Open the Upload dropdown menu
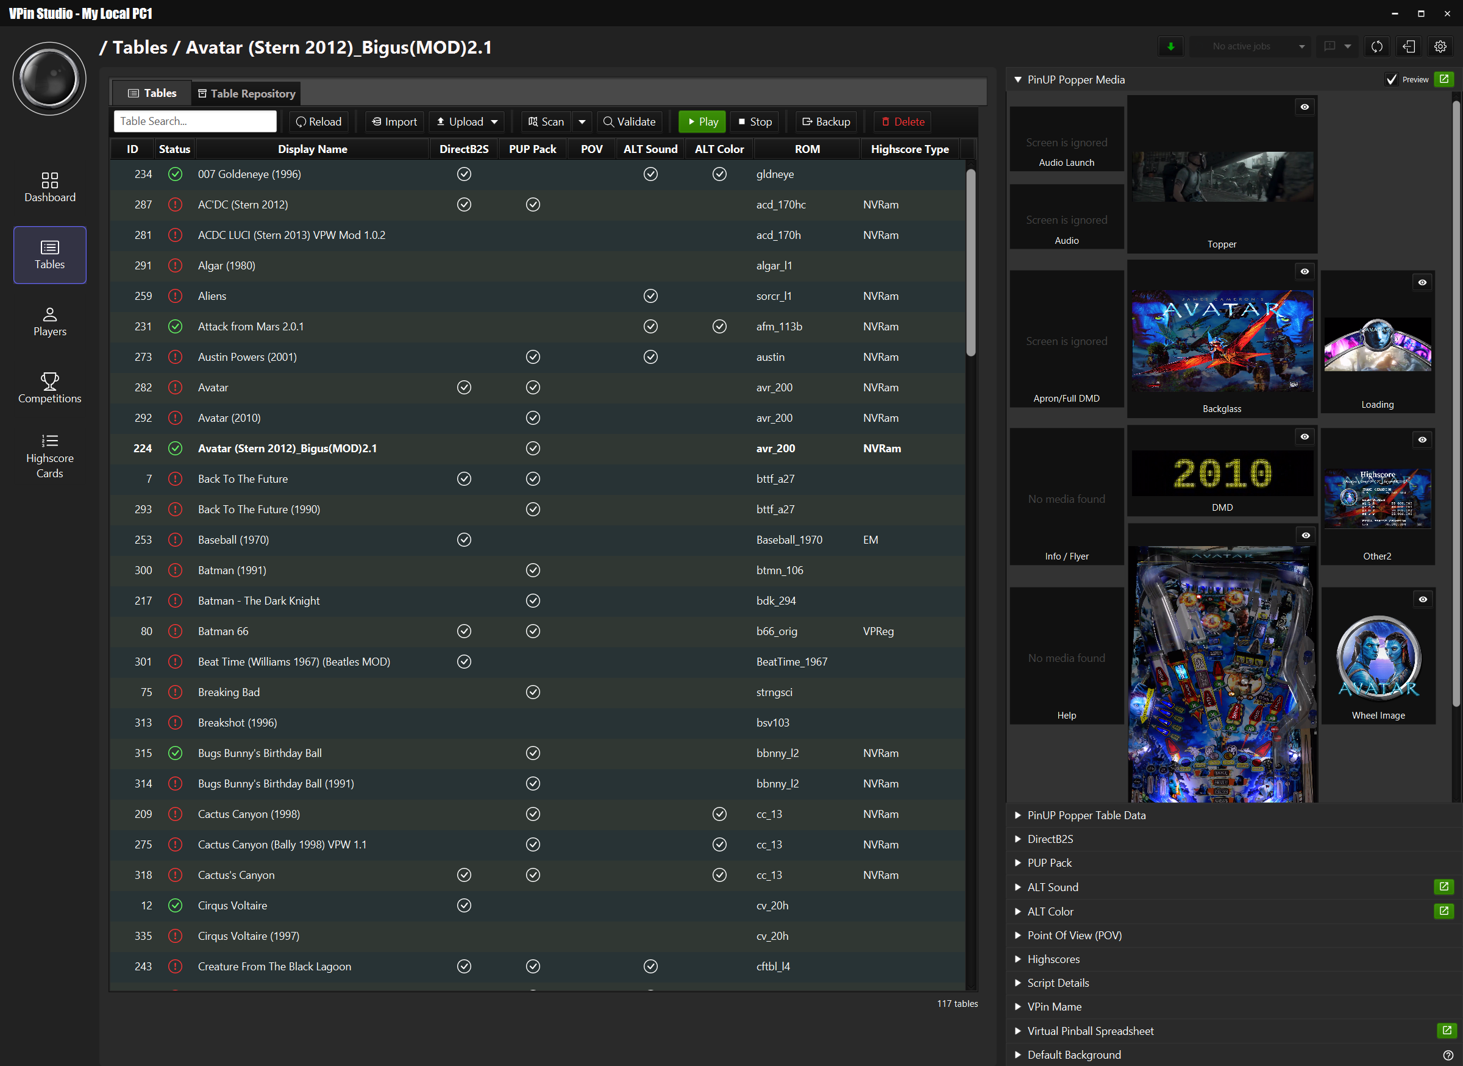1463x1066 pixels. click(x=494, y=122)
